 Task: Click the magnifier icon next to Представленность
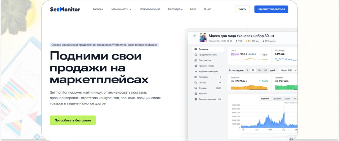[x=196, y=55]
